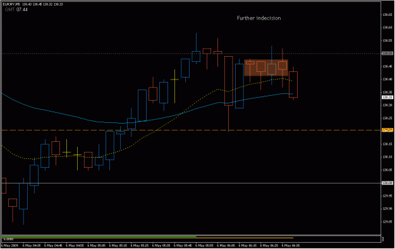
Task: Click the '6 May 06:05' time label
Action: (x=226, y=245)
